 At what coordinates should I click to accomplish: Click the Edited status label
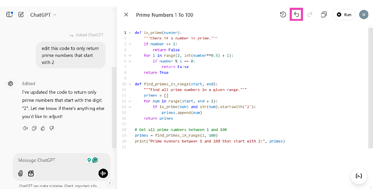coord(29,84)
